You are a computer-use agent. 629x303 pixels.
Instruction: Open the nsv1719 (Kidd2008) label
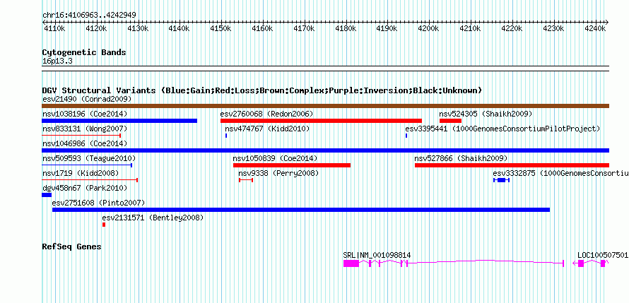coord(81,173)
